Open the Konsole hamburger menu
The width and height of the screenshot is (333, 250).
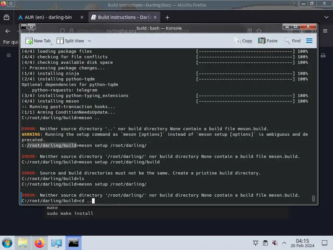309,41
